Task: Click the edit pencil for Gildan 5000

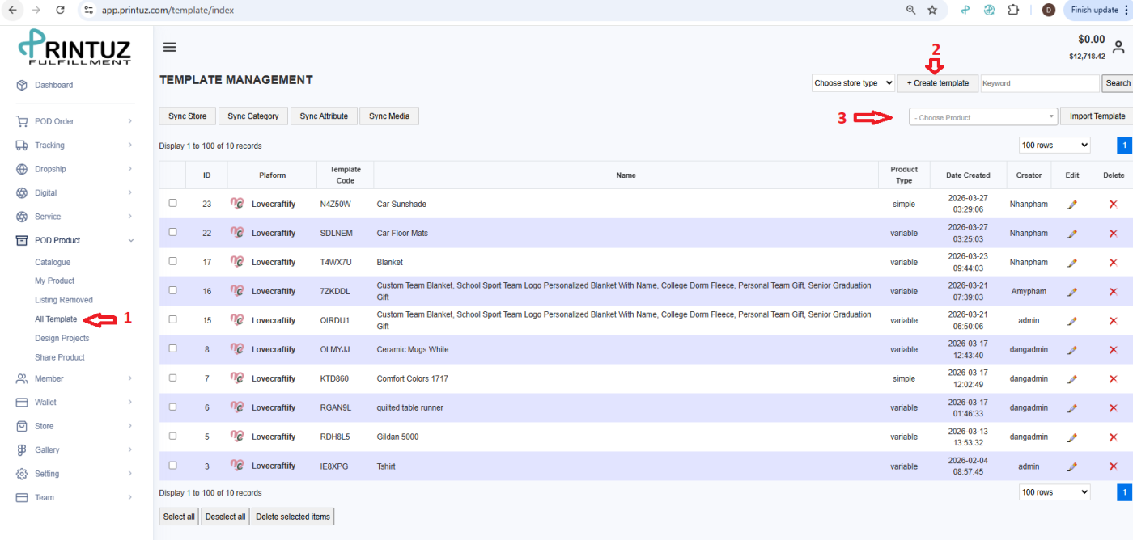Action: pos(1072,437)
